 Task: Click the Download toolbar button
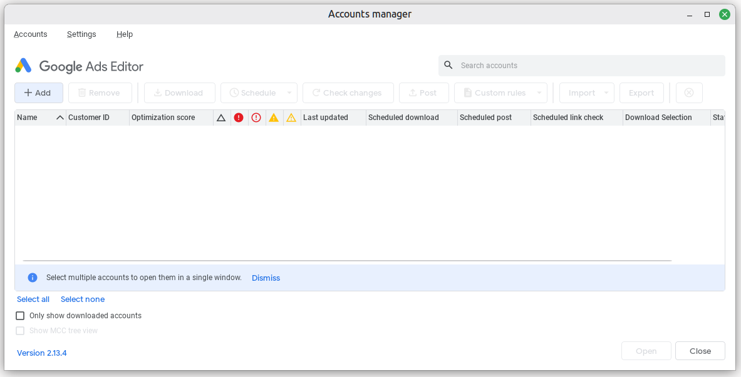click(180, 93)
